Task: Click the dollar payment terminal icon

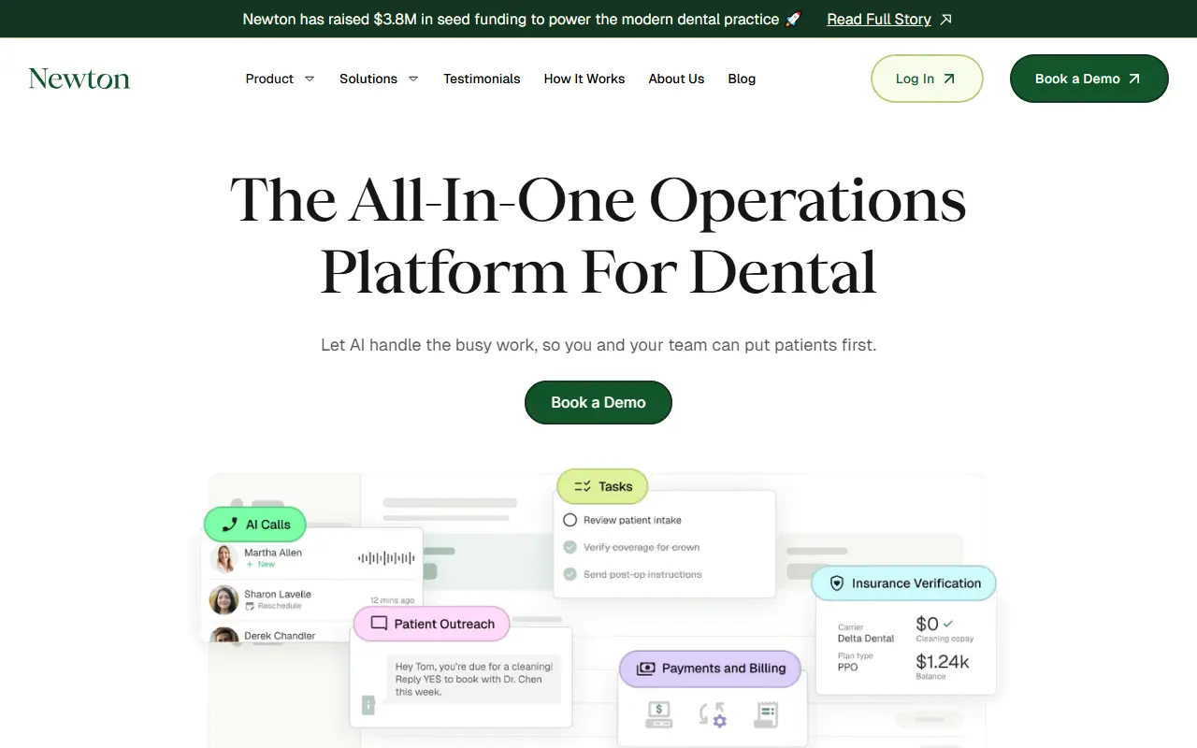Action: click(658, 715)
